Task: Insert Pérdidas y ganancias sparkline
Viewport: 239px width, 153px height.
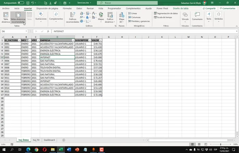Action: coord(139,21)
